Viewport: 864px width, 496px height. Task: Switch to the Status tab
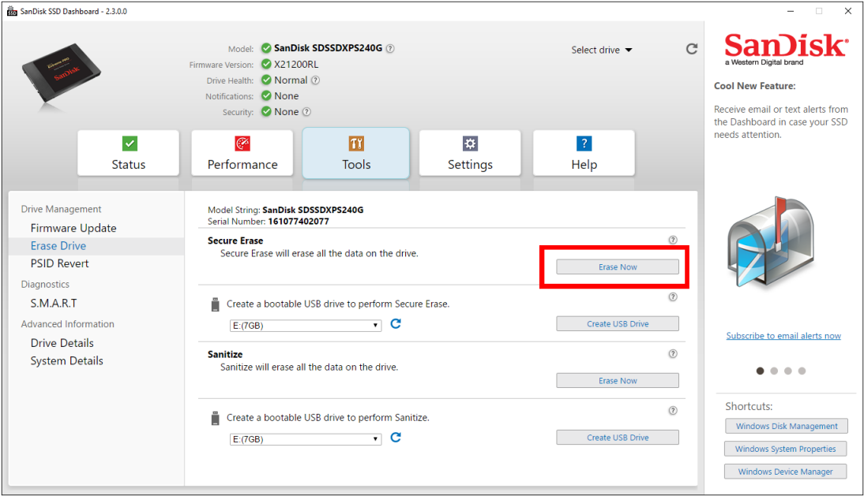(x=129, y=153)
